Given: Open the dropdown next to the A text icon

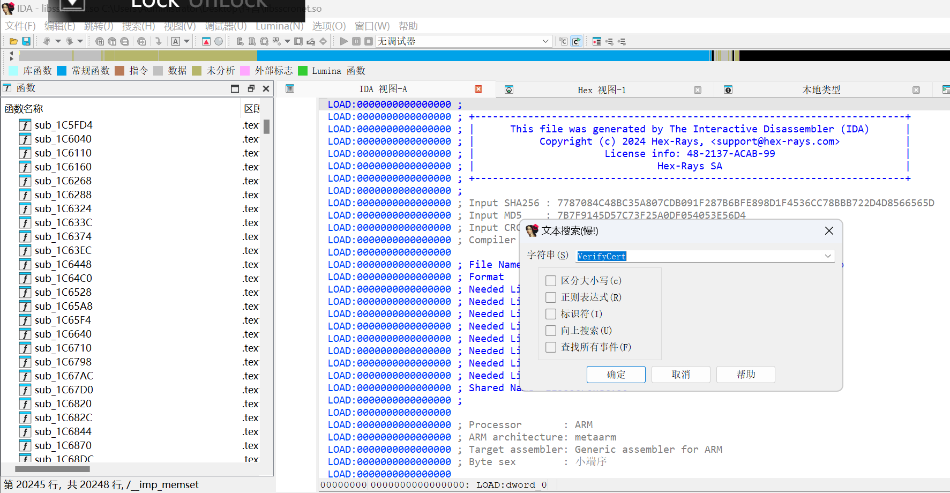Looking at the screenshot, I should (x=186, y=41).
